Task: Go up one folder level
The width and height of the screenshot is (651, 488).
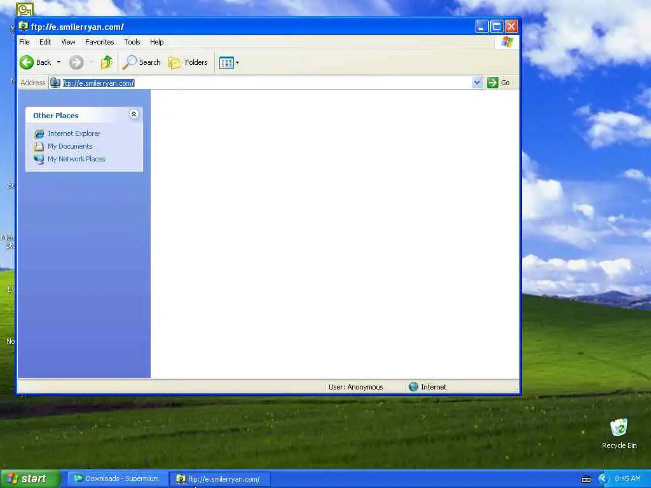Action: coord(107,62)
